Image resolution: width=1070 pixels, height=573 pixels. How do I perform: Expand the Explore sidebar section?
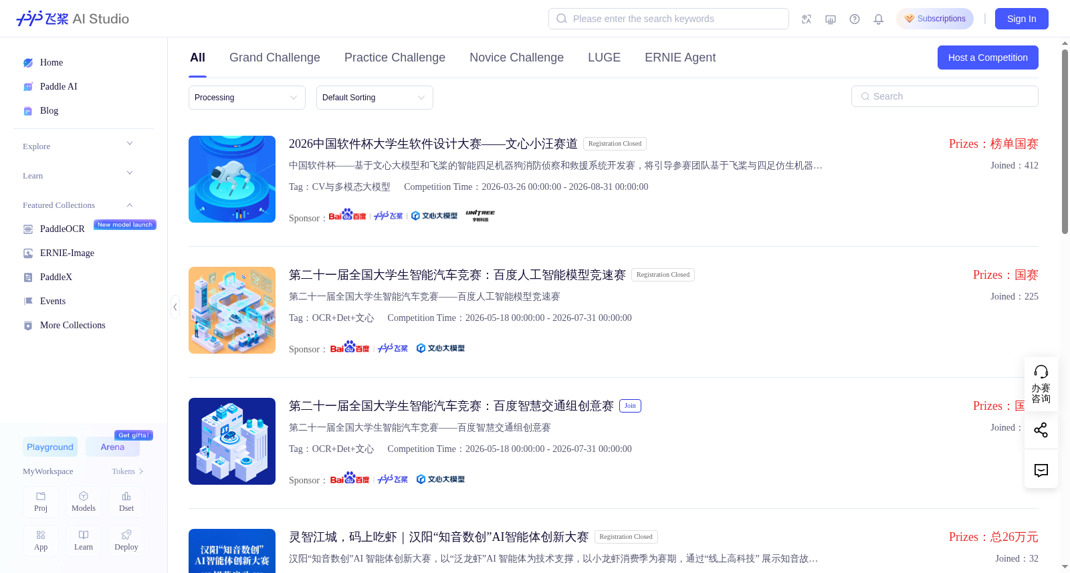coord(78,146)
